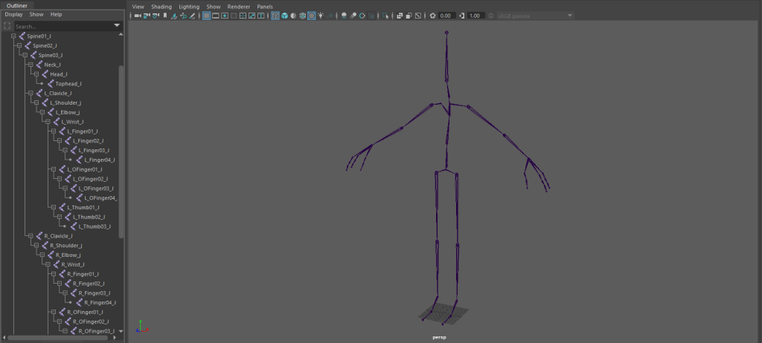Open the Outliner Display menu
This screenshot has height=343, width=762.
[14, 14]
